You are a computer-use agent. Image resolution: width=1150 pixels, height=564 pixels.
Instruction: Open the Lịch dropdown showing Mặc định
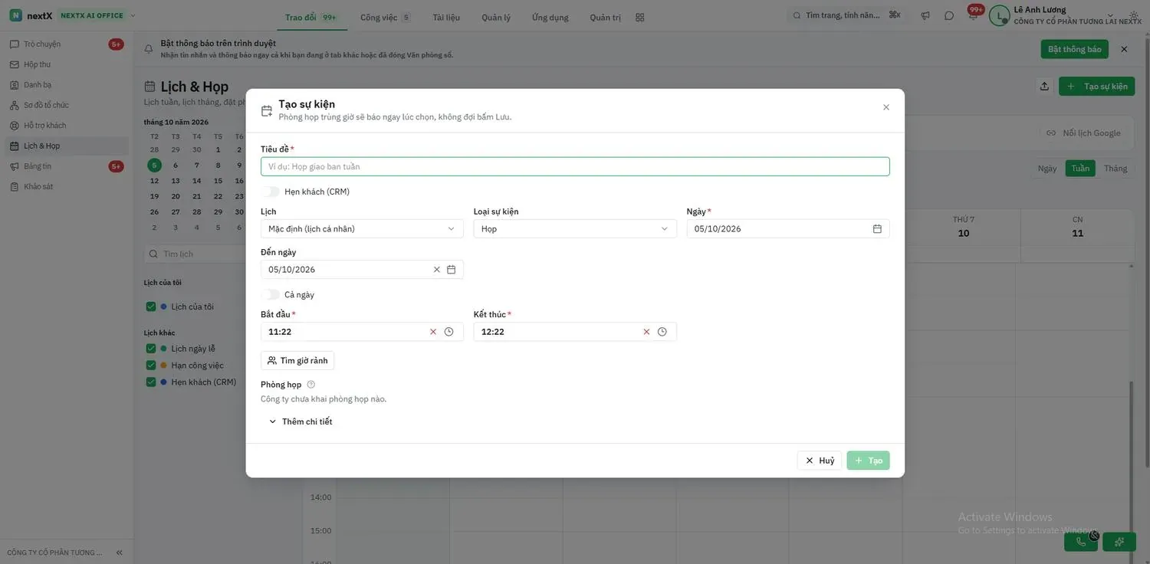[362, 228]
